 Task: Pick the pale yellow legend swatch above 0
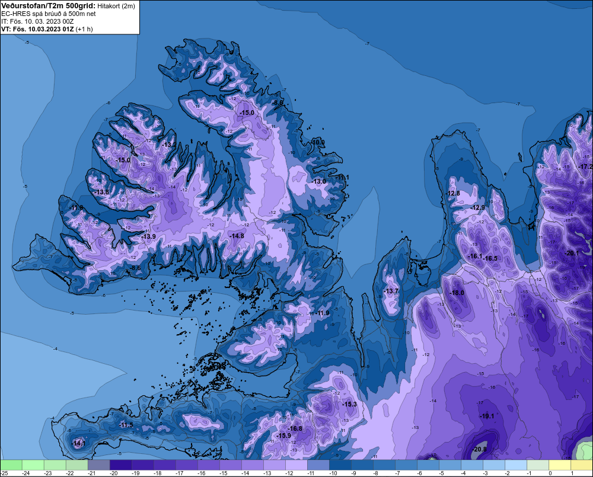coord(560,465)
